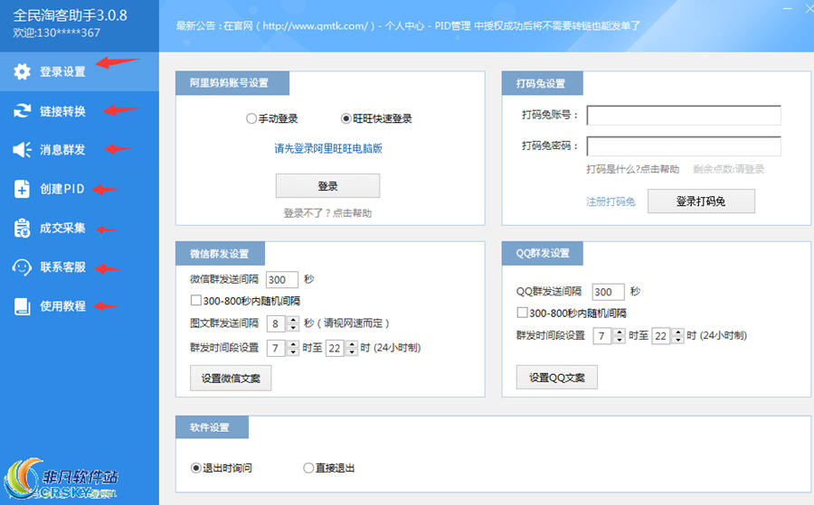The image size is (814, 505).
Task: Click the refresh arrows icon for 链接转换
Action: coord(22,110)
